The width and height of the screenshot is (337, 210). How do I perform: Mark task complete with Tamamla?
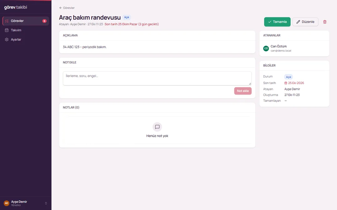coord(277,22)
